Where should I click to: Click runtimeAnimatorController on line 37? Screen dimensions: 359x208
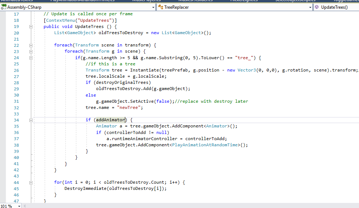(x=145, y=138)
